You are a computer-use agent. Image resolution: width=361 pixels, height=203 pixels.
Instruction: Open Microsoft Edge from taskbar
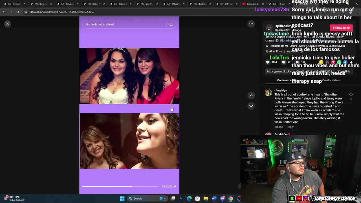pos(189,198)
